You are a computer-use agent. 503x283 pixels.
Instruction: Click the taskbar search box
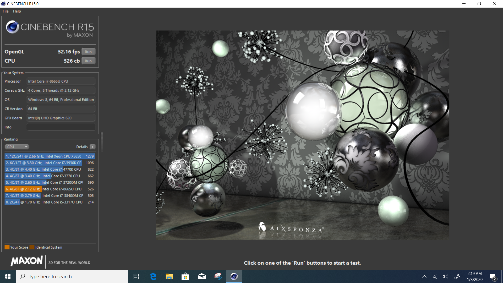(x=72, y=276)
